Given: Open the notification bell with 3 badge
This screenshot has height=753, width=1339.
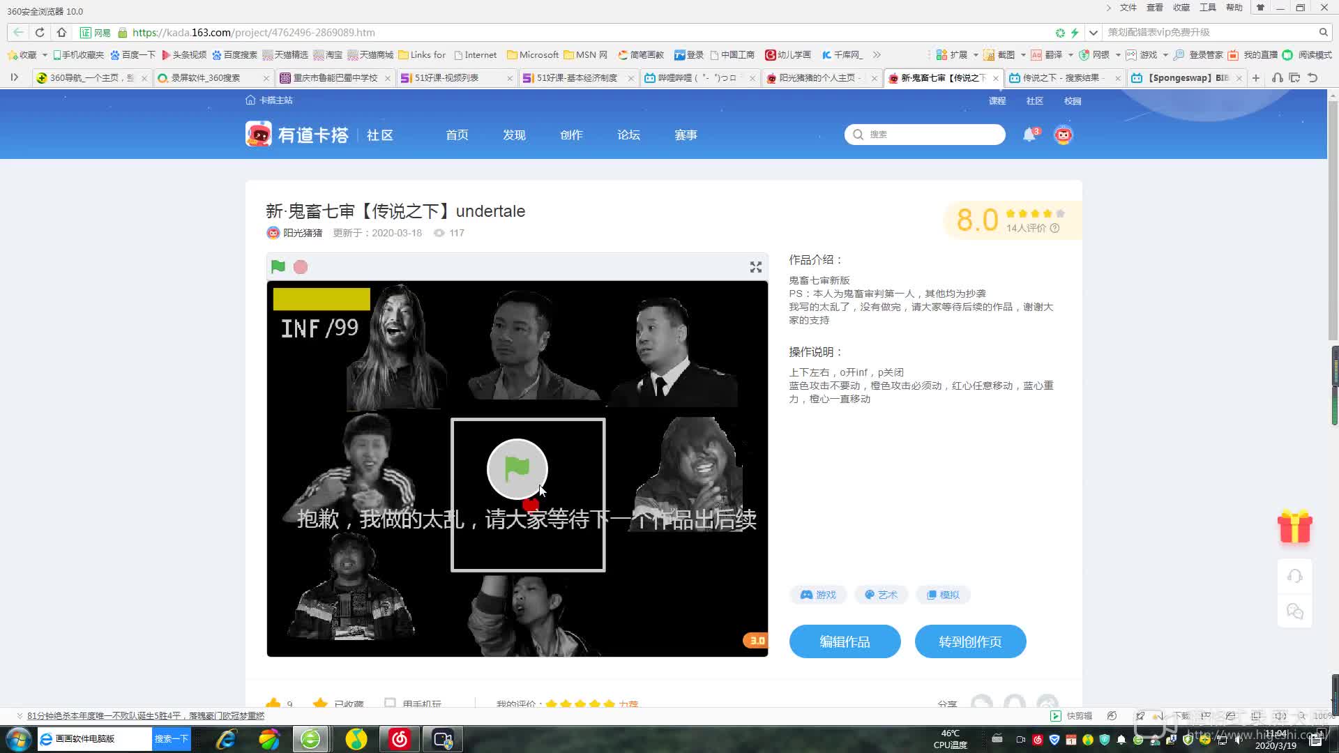Looking at the screenshot, I should coord(1030,135).
